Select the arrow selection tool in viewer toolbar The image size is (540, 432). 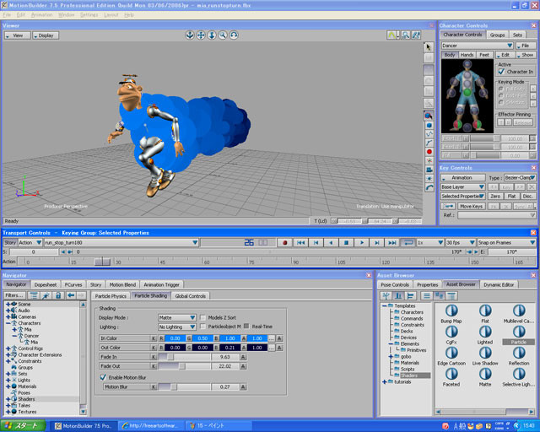click(x=428, y=47)
